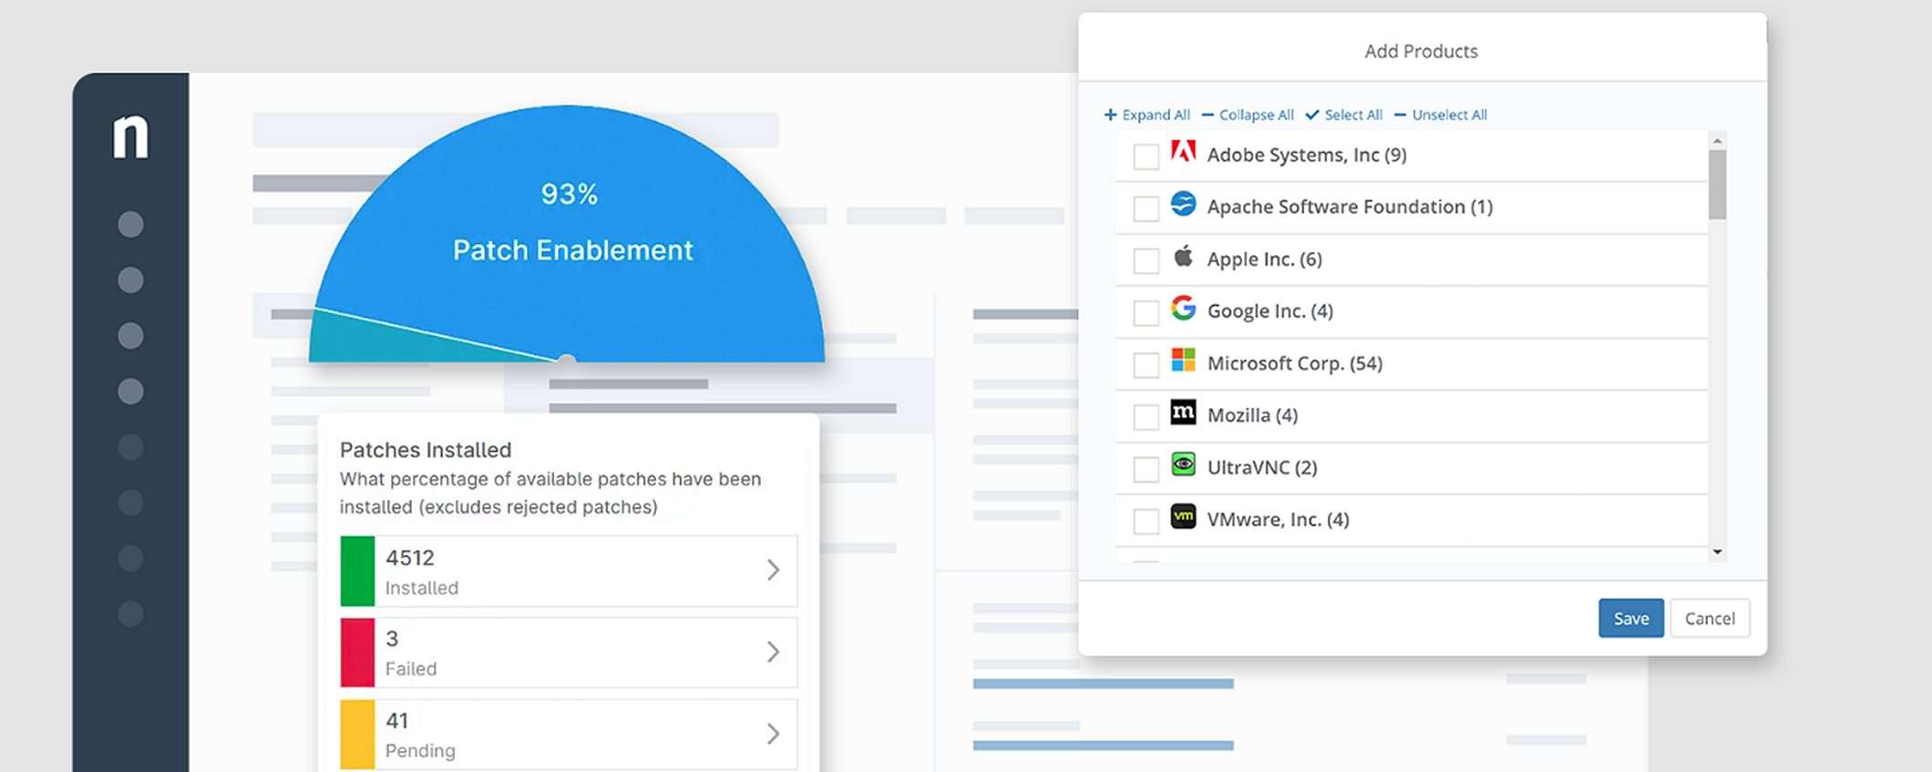This screenshot has height=772, width=1932.
Task: Save the Add Products selection
Action: click(1631, 618)
